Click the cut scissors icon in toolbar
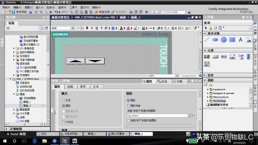 (36, 12)
